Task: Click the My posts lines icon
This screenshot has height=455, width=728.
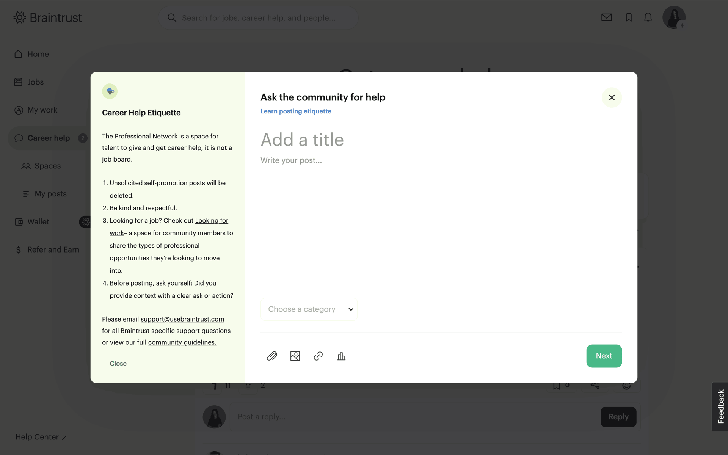Action: click(26, 194)
